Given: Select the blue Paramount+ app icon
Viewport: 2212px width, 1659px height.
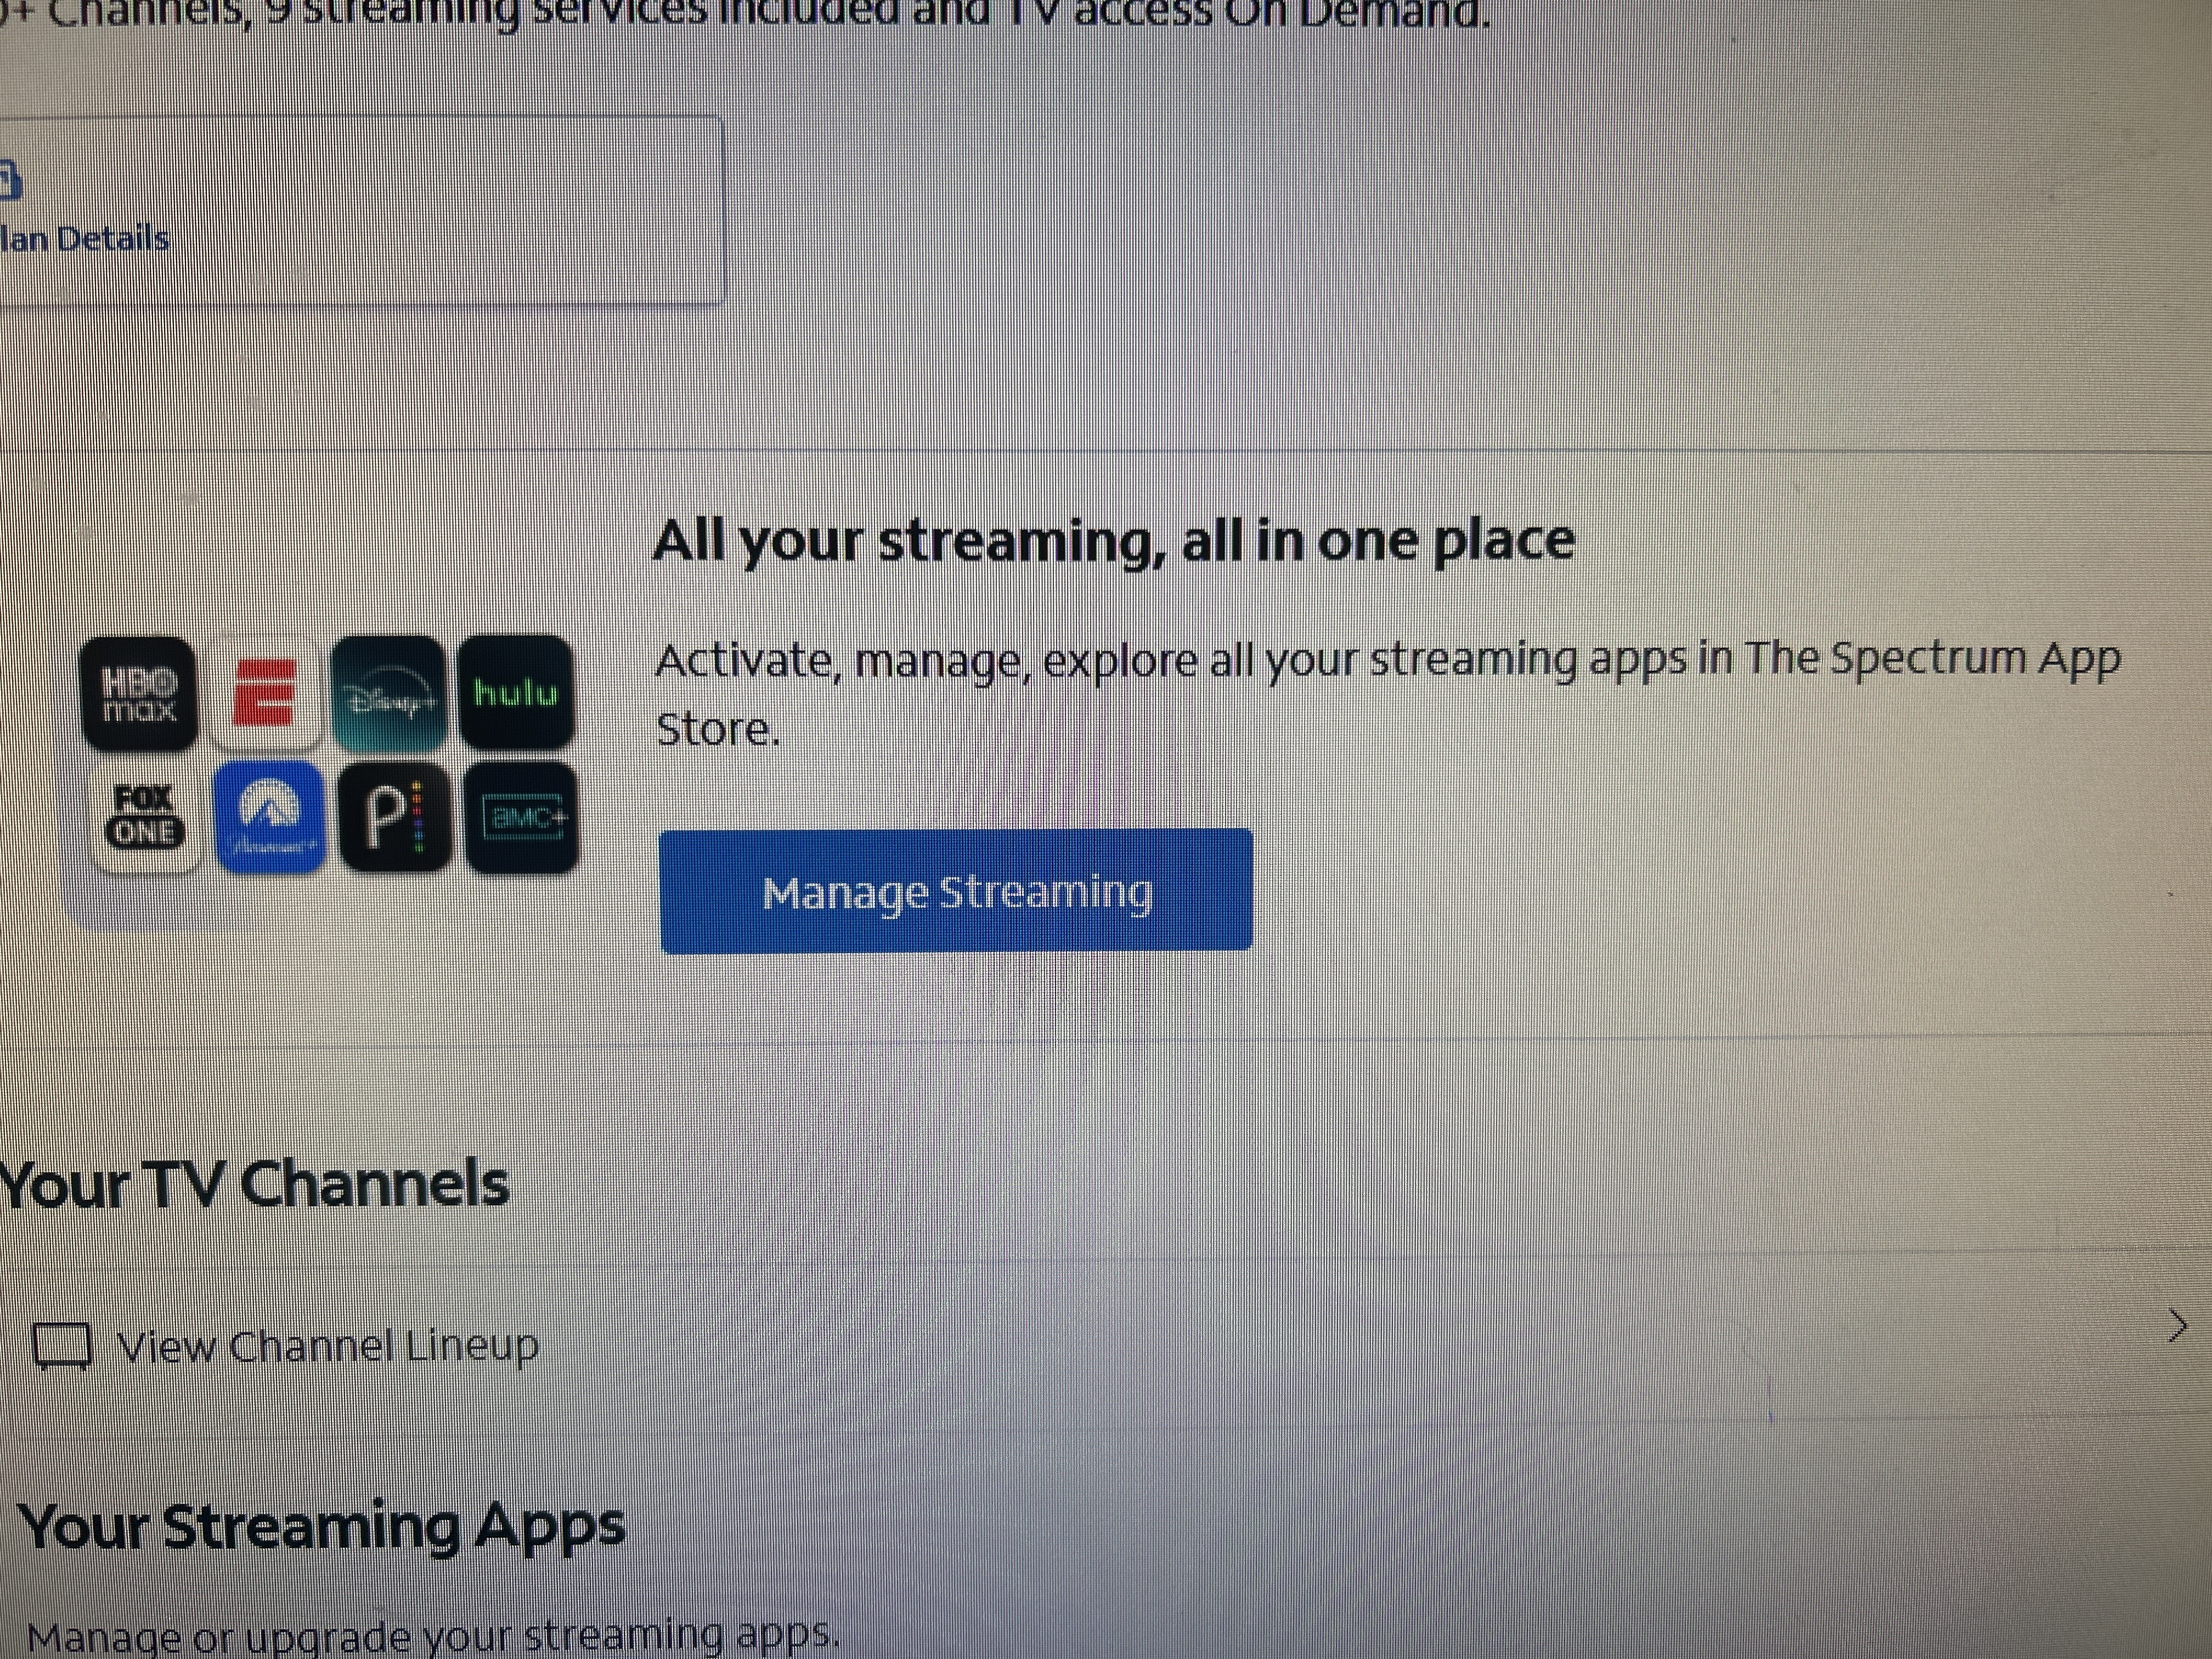Looking at the screenshot, I should pos(269,817).
